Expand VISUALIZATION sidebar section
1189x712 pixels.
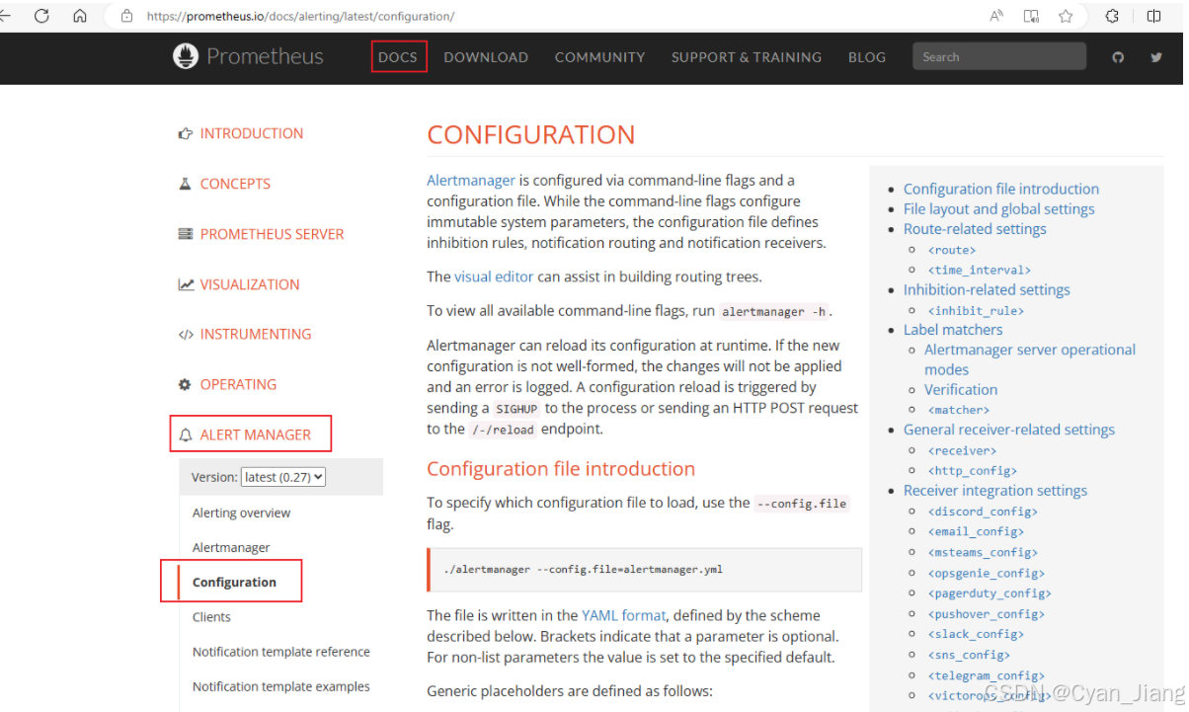(x=250, y=284)
